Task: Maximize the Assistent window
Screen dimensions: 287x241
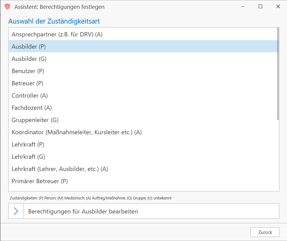Action: point(260,7)
